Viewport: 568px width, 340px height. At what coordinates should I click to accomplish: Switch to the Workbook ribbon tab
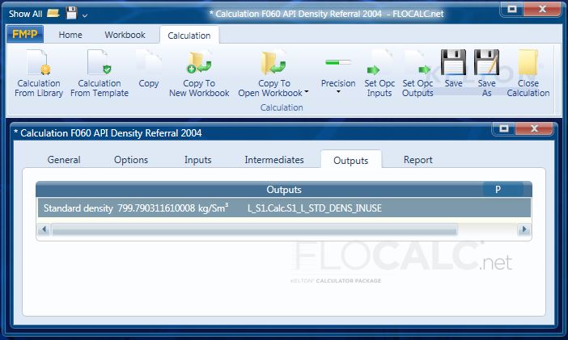tap(125, 35)
